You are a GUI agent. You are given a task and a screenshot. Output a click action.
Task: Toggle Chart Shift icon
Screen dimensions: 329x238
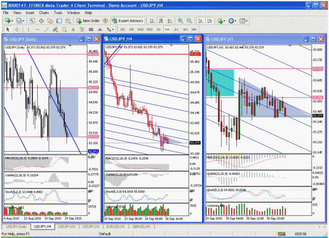(x=210, y=21)
